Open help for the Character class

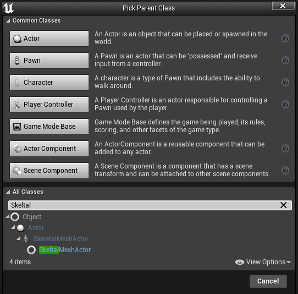click(285, 83)
